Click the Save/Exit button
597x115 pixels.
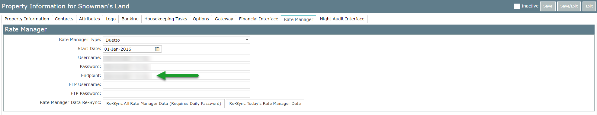[x=569, y=6]
